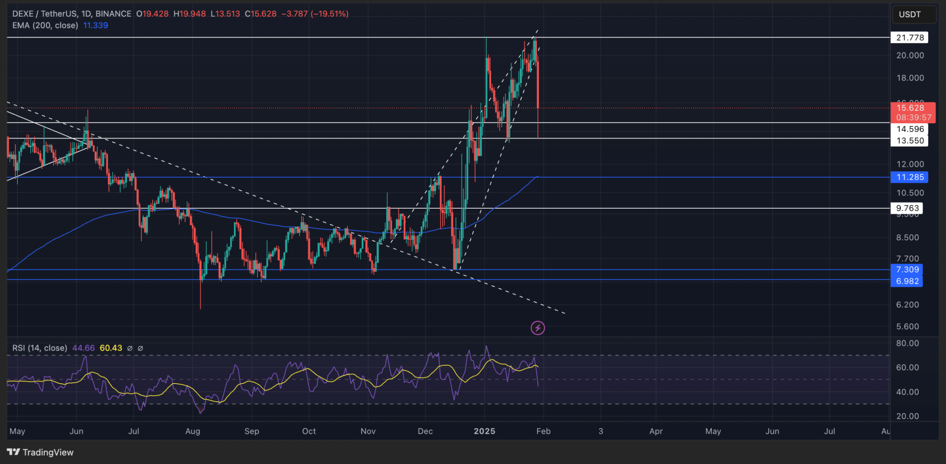
Task: Click the countdown timer 08:39:57
Action: coord(913,118)
